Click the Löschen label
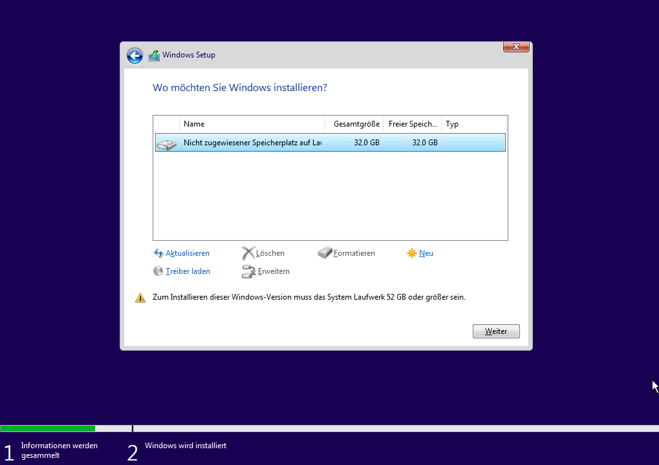 click(270, 253)
